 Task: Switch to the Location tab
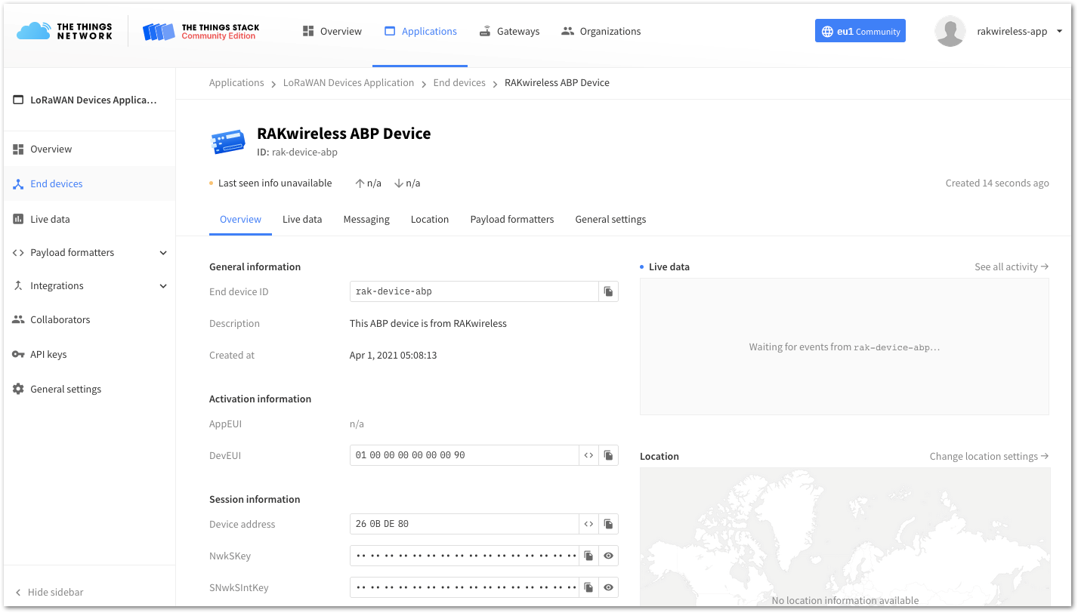pyautogui.click(x=430, y=219)
